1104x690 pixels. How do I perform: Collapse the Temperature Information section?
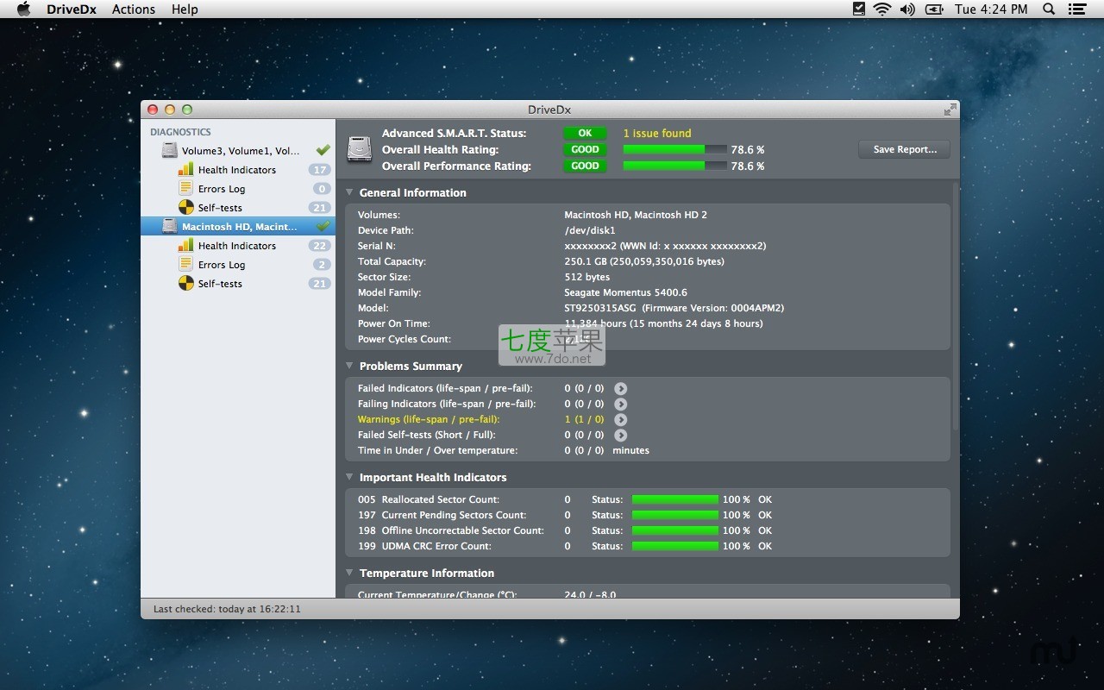350,574
